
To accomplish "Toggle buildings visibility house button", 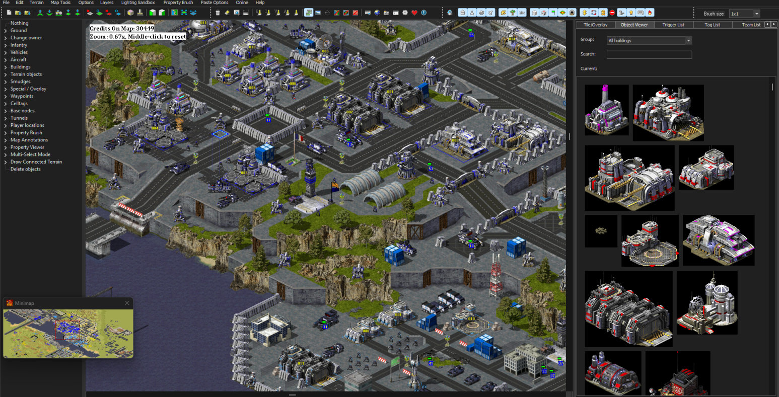I will [462, 13].
